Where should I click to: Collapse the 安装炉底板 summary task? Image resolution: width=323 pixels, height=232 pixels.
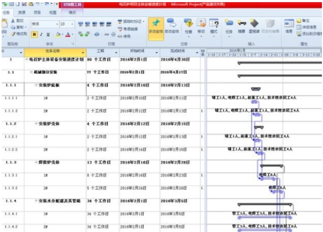[x=36, y=85]
